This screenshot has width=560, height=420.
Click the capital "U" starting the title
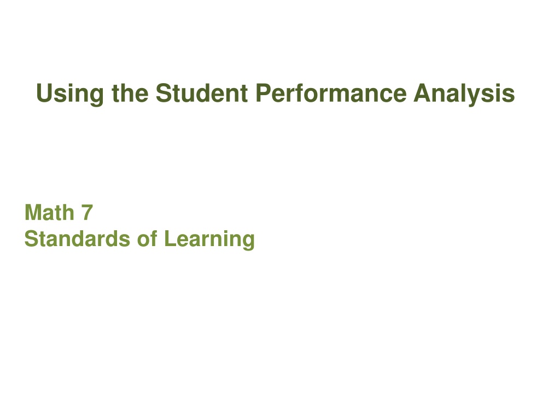(x=45, y=93)
